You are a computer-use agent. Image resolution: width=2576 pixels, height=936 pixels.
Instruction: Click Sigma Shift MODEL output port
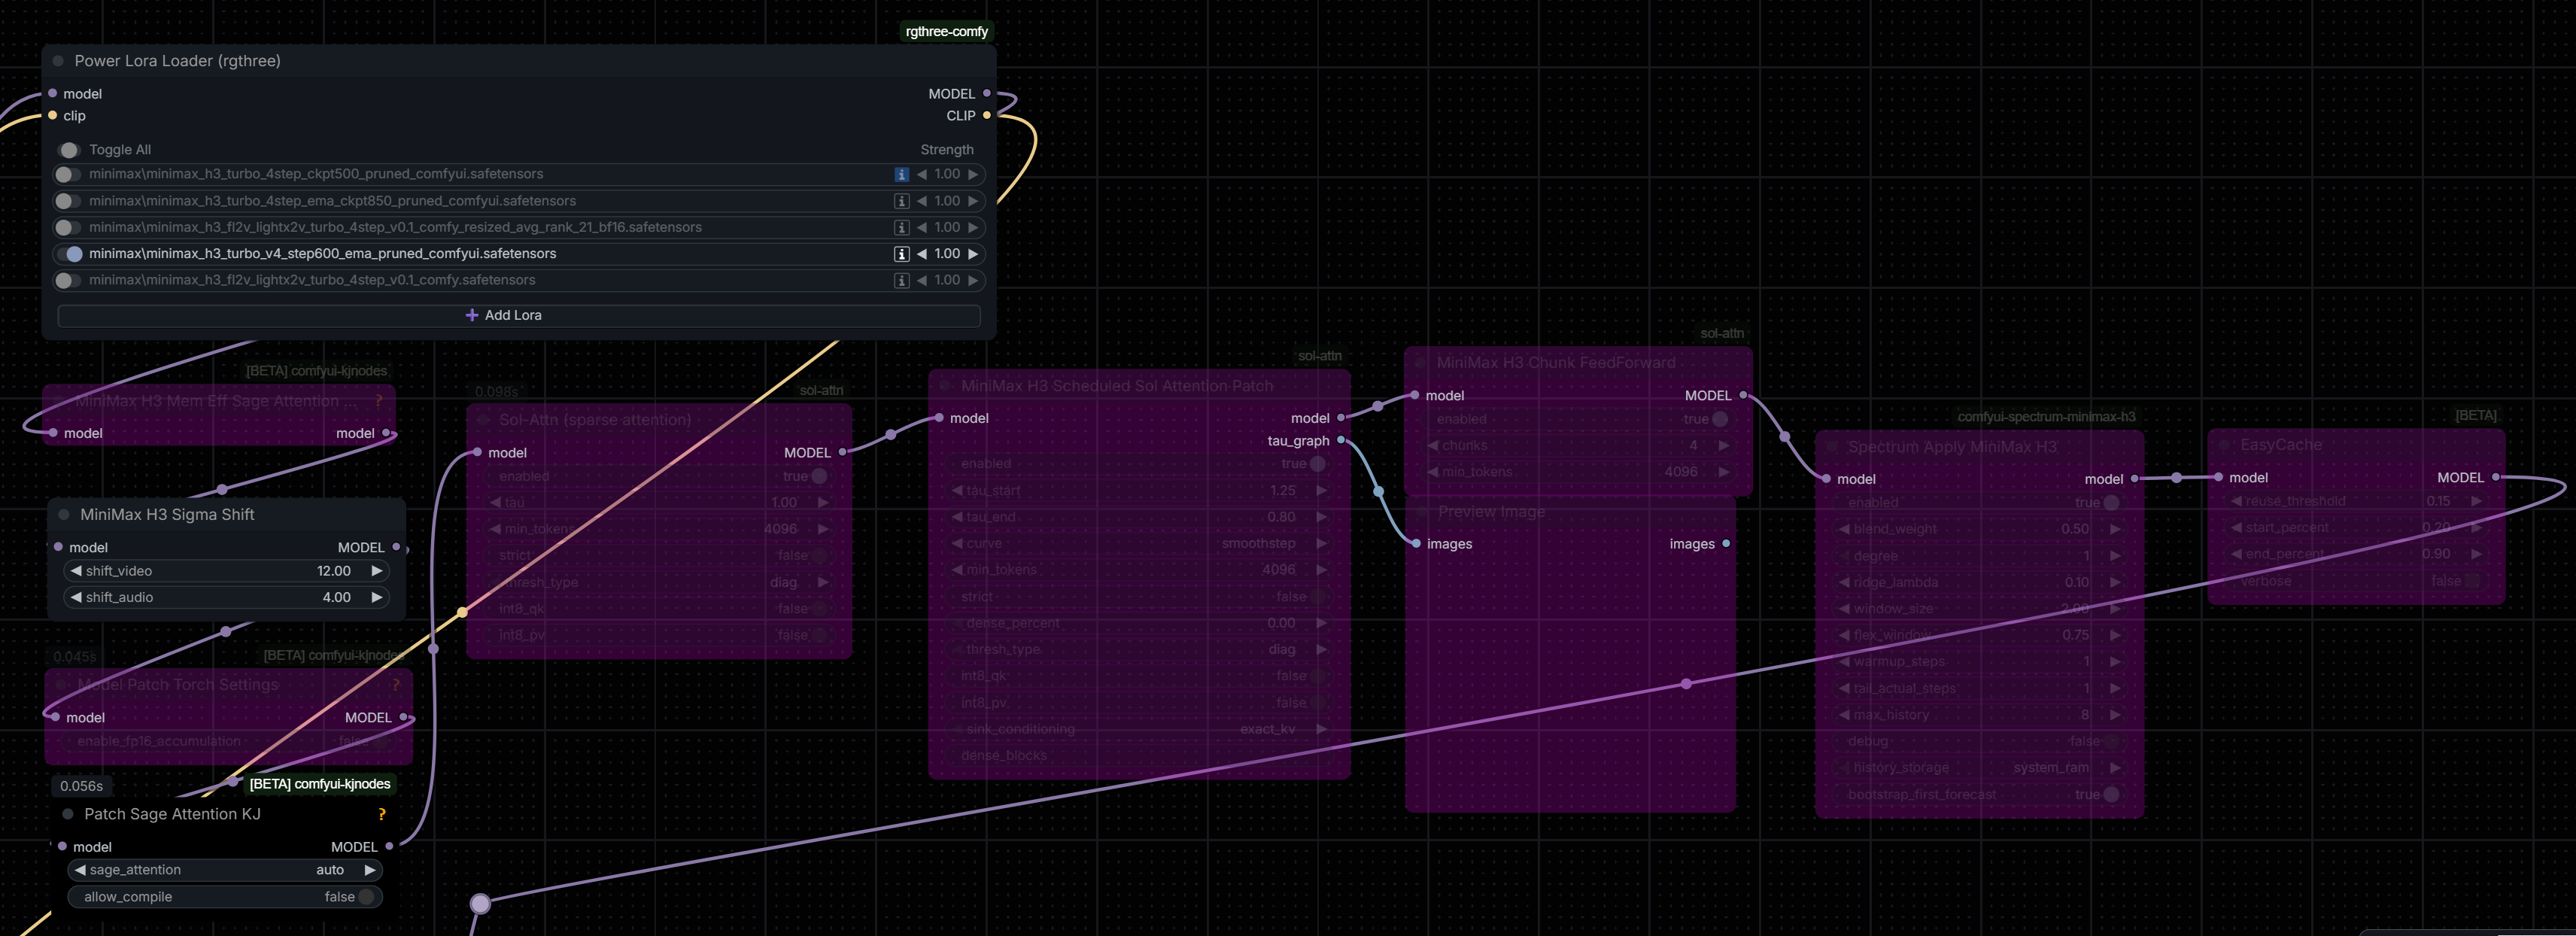[396, 547]
